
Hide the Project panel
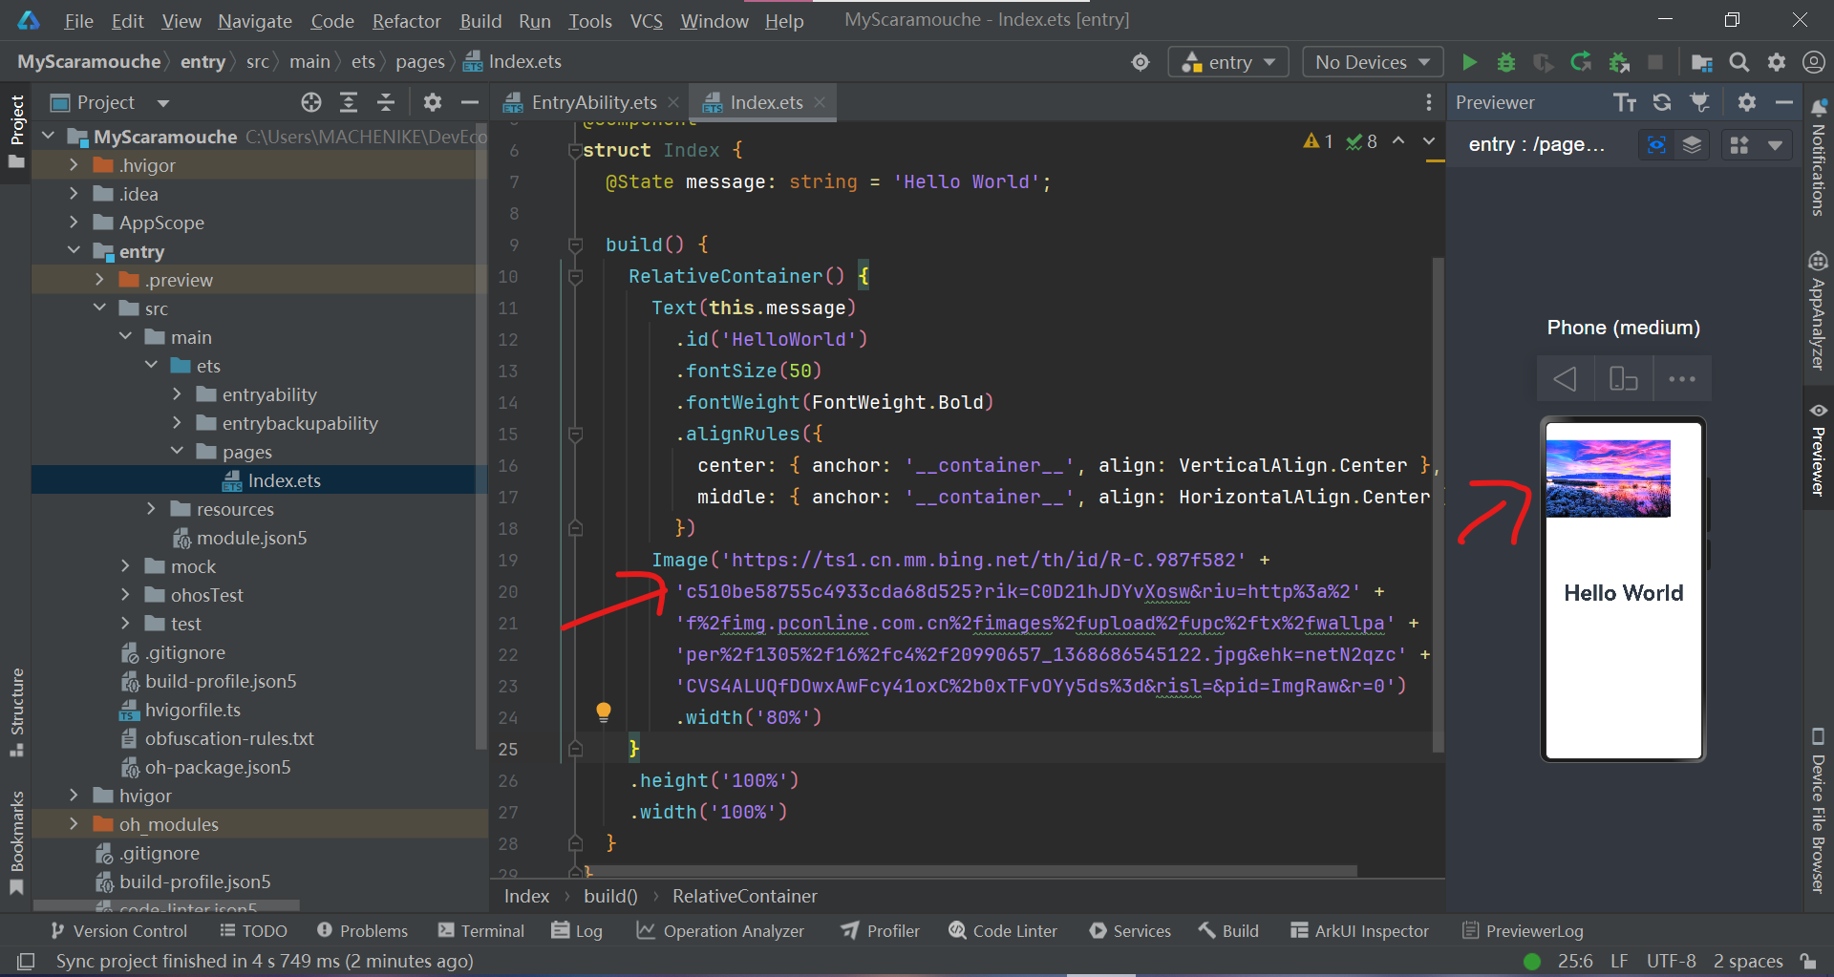pos(469,102)
